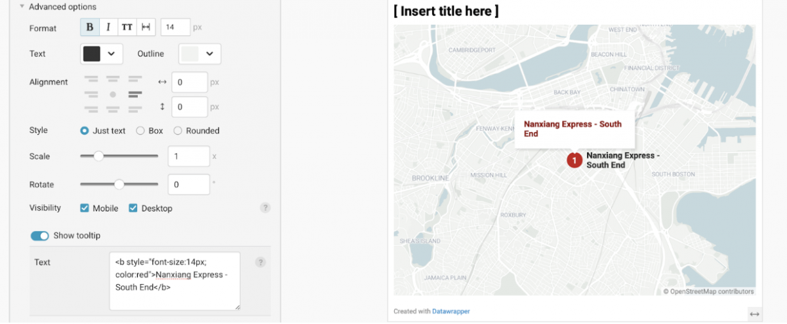Image resolution: width=787 pixels, height=324 pixels.
Task: Toggle letter spacing format button
Action: (x=146, y=27)
